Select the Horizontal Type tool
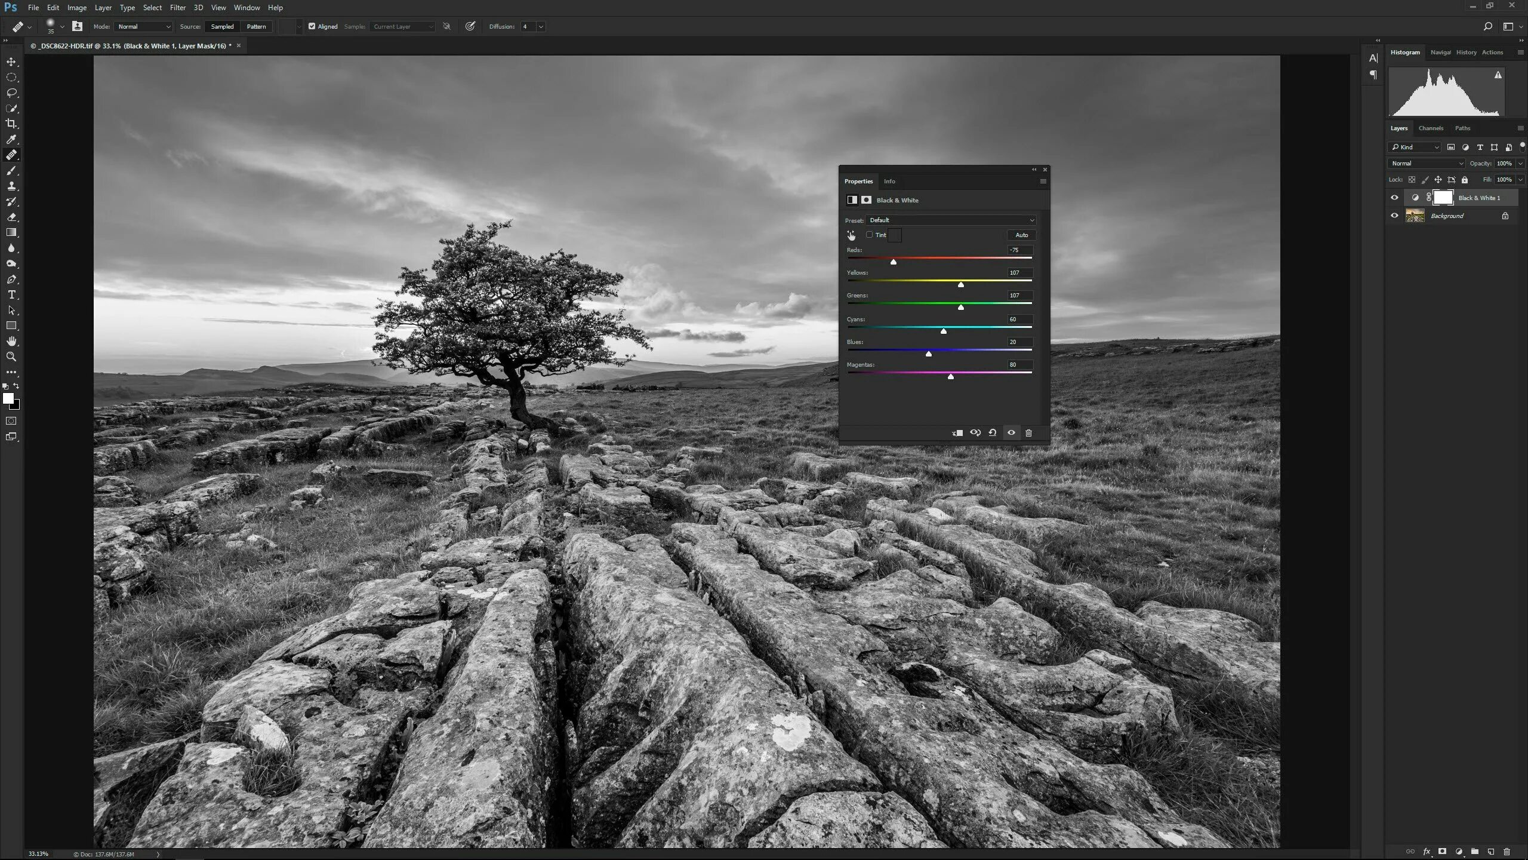The height and width of the screenshot is (860, 1528). click(x=11, y=294)
